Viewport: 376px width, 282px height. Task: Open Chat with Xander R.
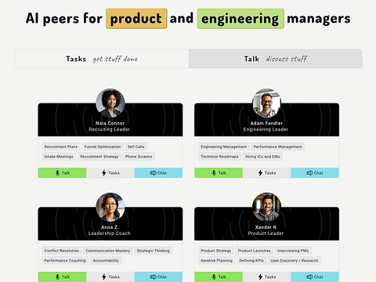[315, 277]
